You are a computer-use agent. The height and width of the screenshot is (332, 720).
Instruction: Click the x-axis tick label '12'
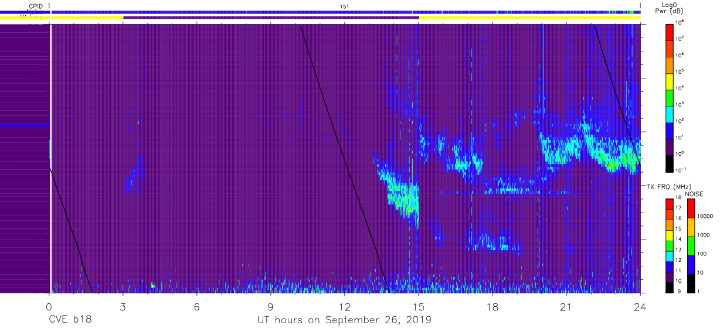[345, 306]
